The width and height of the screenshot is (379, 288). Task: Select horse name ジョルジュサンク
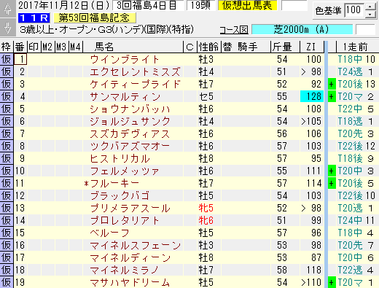(x=130, y=122)
